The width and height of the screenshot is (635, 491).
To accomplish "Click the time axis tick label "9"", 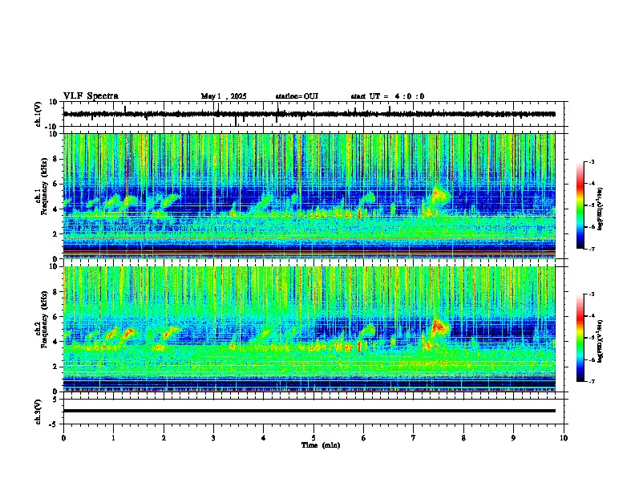I will (513, 438).
